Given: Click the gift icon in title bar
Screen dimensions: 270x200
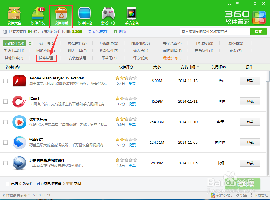Looking at the screenshot, I should (230, 4).
